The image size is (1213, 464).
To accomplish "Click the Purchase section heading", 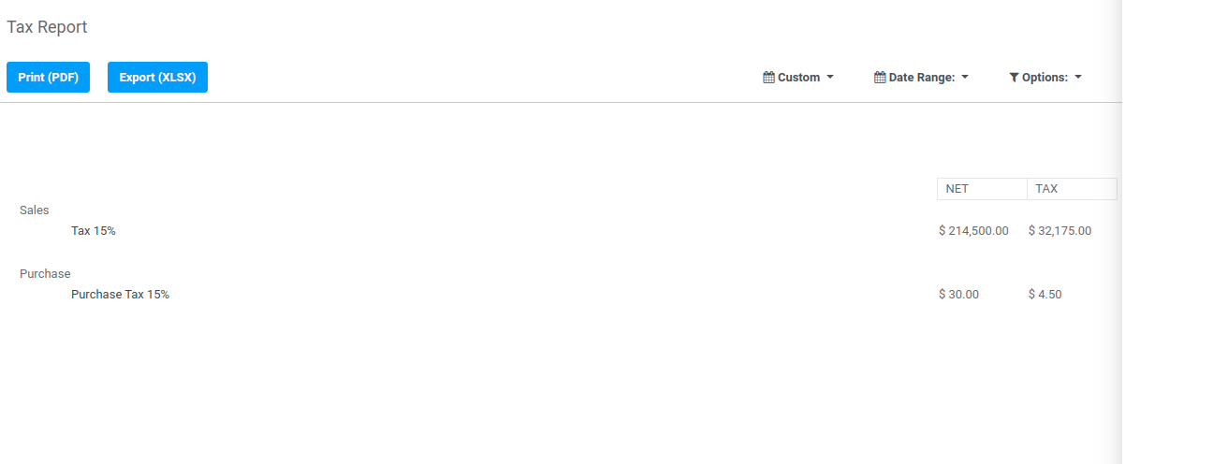I will point(45,274).
